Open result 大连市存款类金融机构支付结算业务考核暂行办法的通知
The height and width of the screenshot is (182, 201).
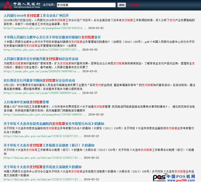(x=54, y=124)
